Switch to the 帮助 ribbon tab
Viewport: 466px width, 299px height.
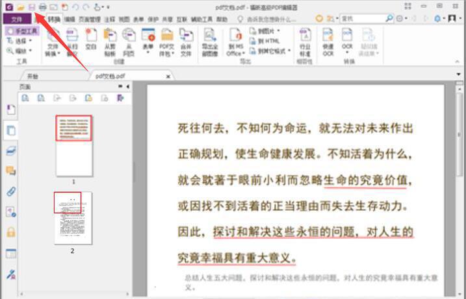click(x=222, y=19)
